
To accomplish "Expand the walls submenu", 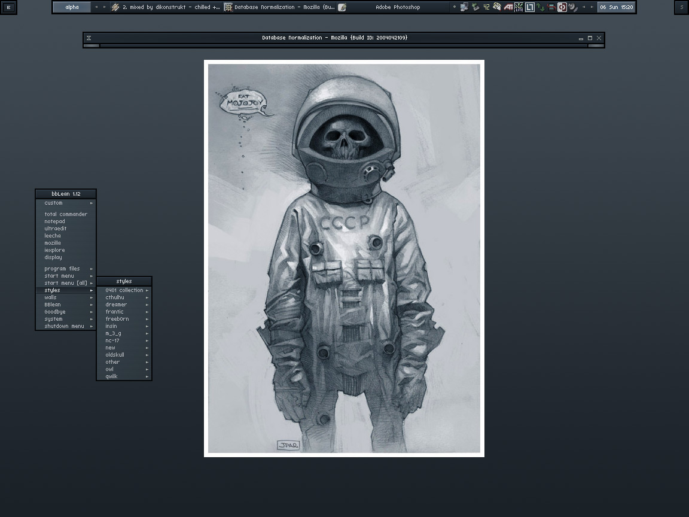I will (66, 297).
